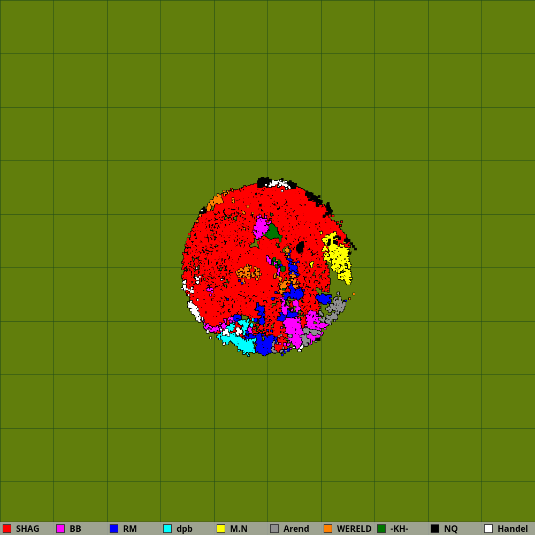
Task: Click the orange WERELD legend swatch
Action: coord(328,529)
